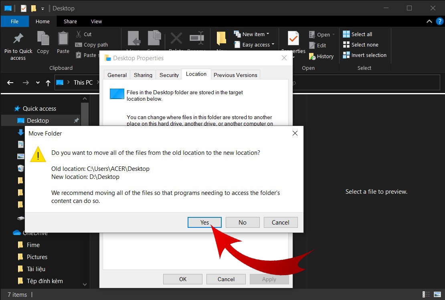Click No in Move Folder dialog
Screen dimensions: 445x300
(243, 223)
